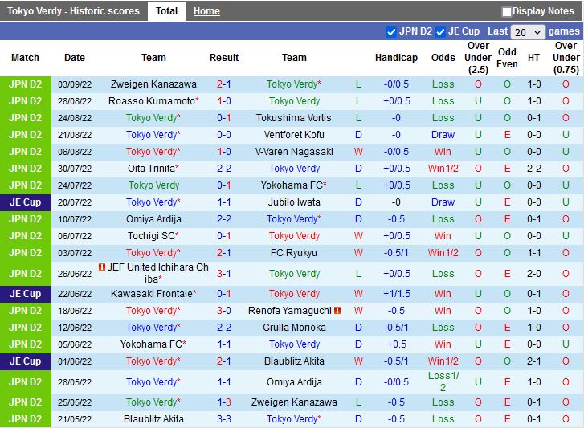The width and height of the screenshot is (584, 428).
Task: Uncheck the JPN D2 filter checkbox
Action: pyautogui.click(x=390, y=32)
